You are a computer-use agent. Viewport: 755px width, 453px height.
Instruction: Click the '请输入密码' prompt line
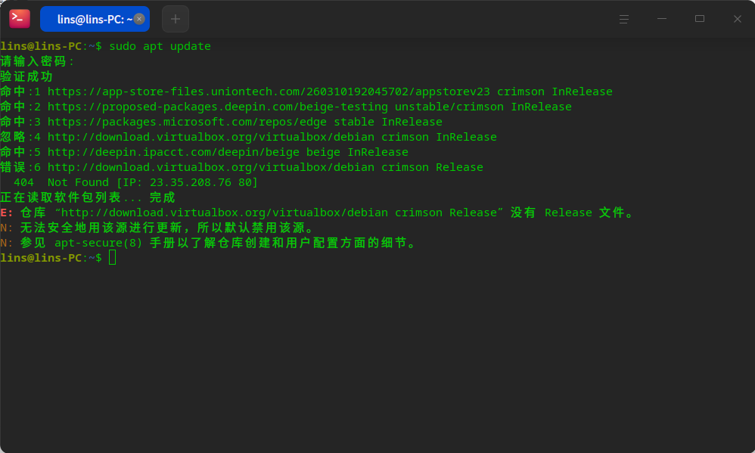point(37,61)
